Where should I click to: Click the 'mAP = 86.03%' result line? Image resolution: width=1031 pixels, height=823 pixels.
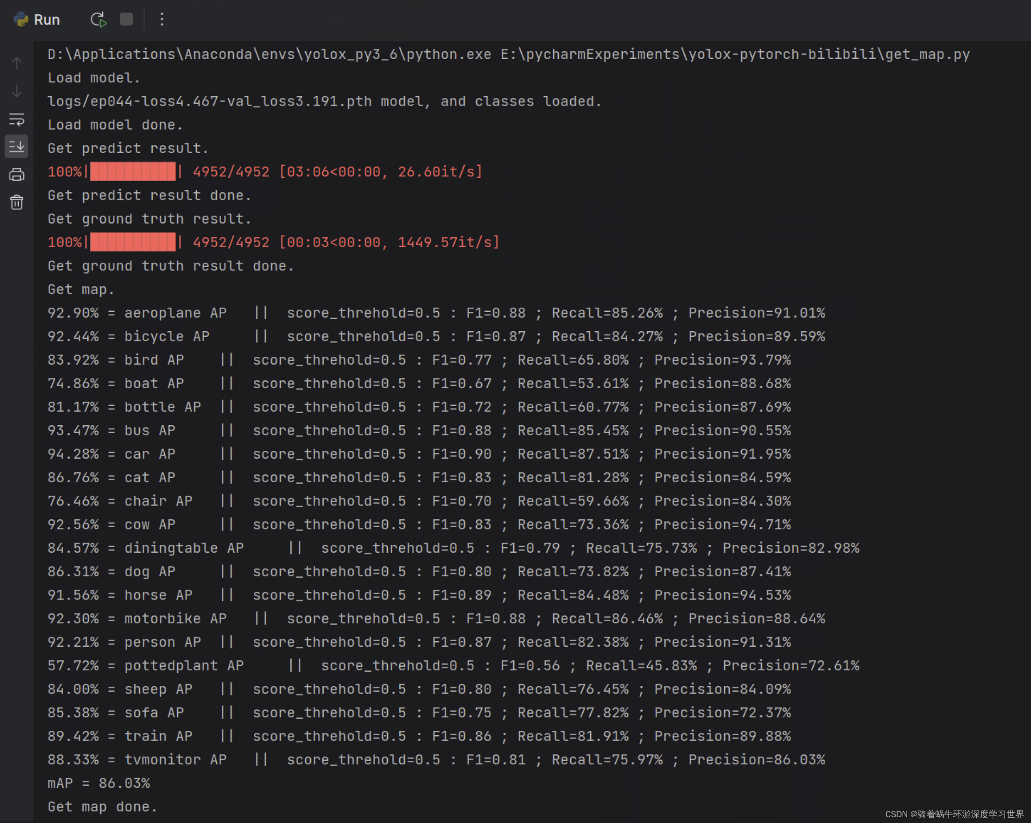[98, 783]
